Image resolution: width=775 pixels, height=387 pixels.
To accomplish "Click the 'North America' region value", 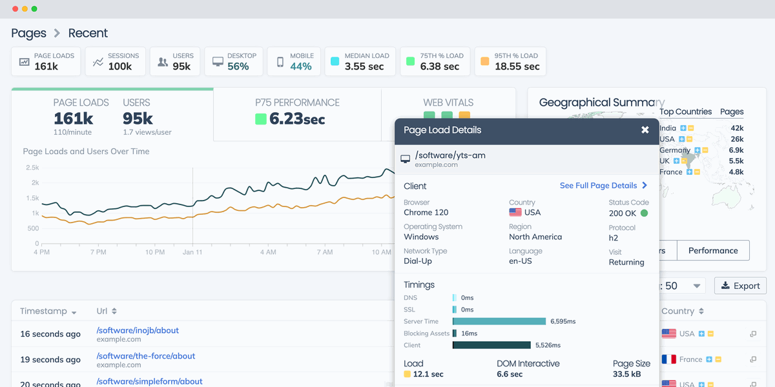I will pos(535,237).
